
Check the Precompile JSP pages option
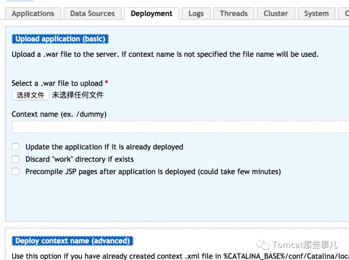click(16, 171)
